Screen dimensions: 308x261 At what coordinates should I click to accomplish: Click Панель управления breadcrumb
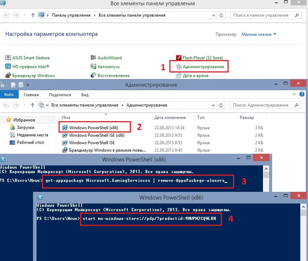(x=71, y=15)
